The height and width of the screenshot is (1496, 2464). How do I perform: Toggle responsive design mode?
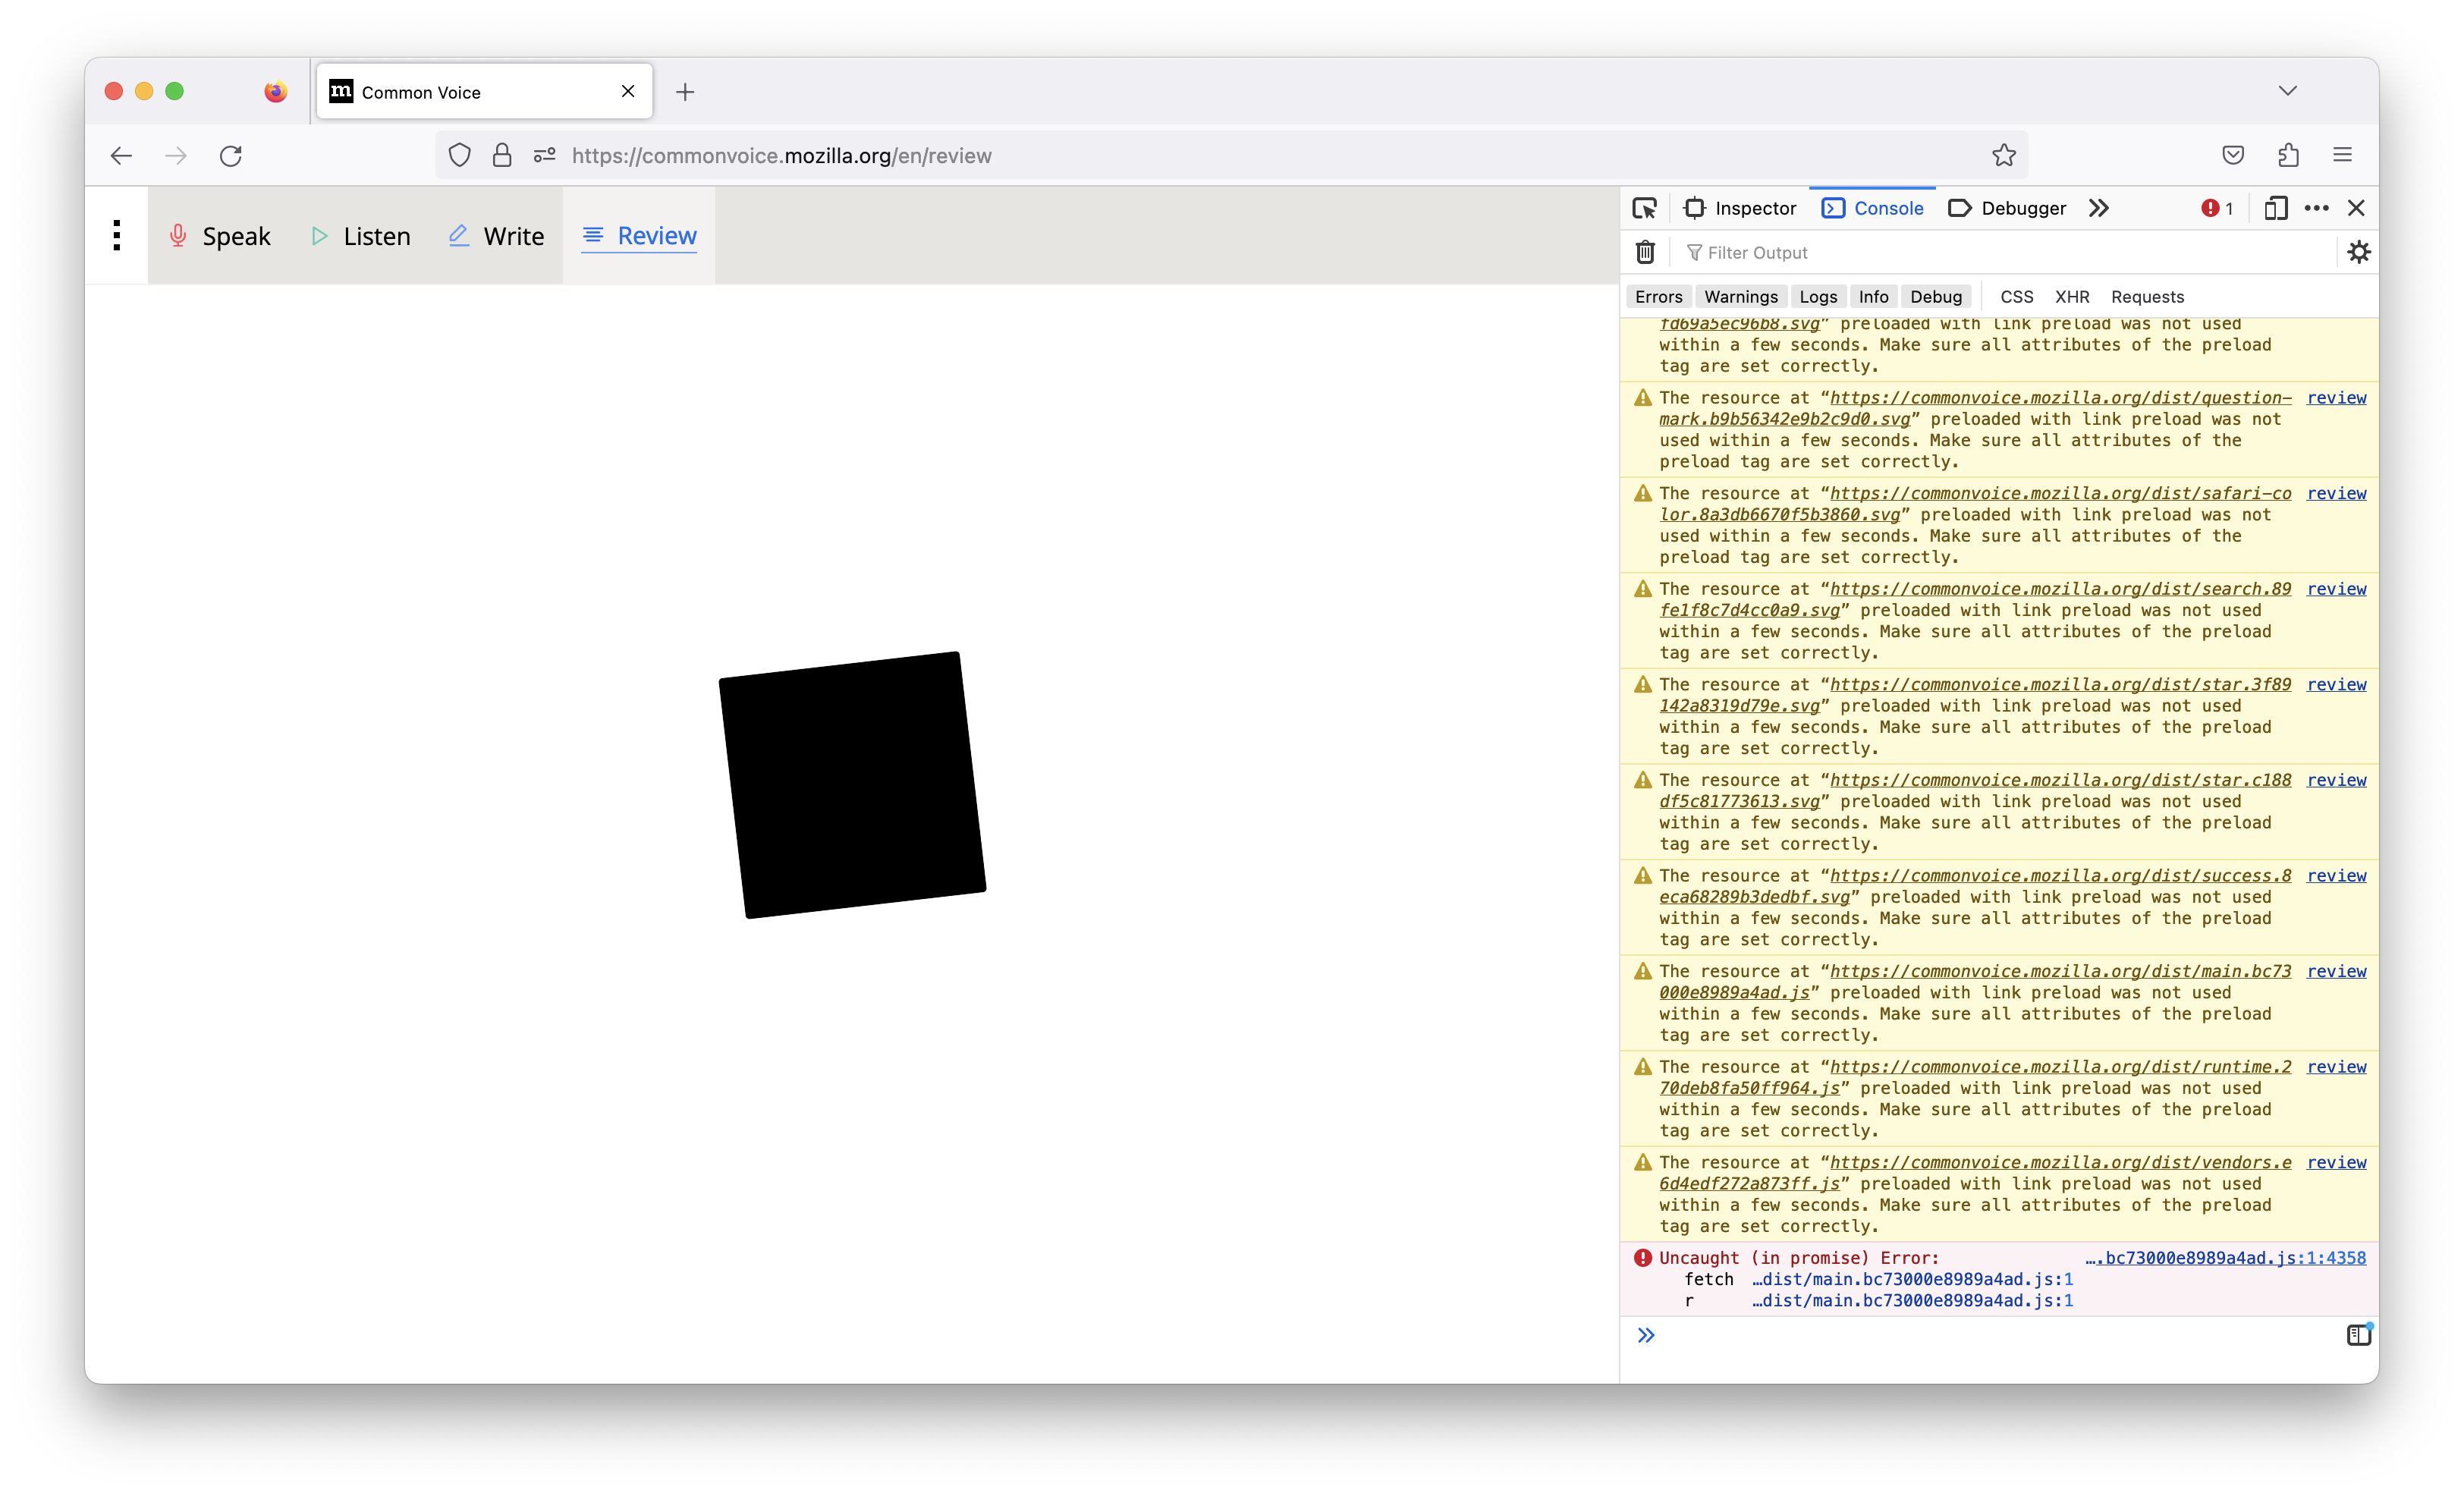pos(2276,207)
